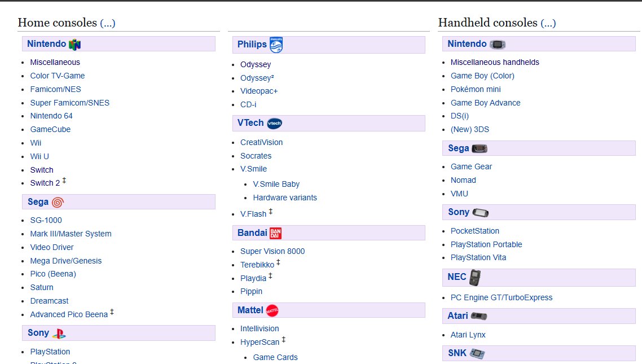Visit the Videopac+ link

[x=259, y=91]
